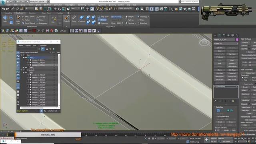Select the Select and Link tool
256x144 pixels.
[13, 9]
